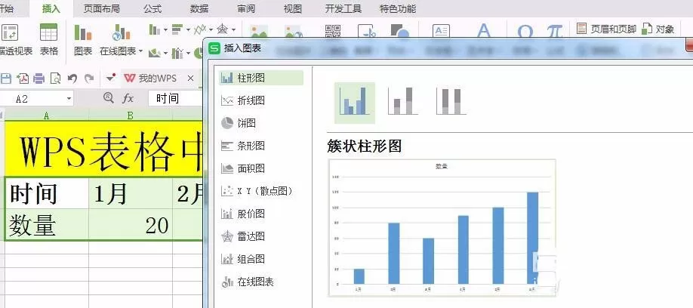Click the zoom magnifier icon in formula bar
The width and height of the screenshot is (693, 308).
[x=109, y=97]
